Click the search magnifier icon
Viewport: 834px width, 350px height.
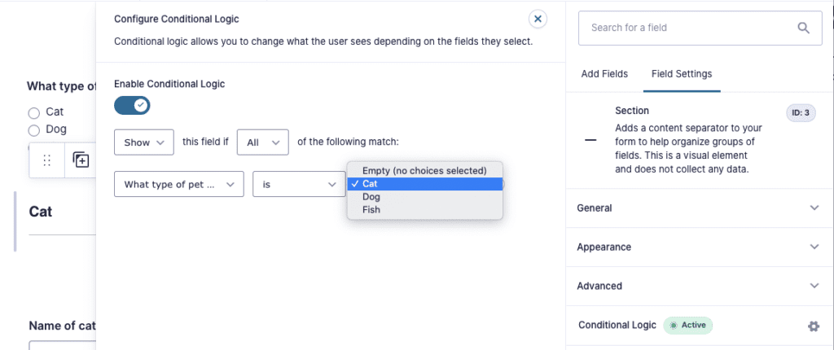coord(803,28)
